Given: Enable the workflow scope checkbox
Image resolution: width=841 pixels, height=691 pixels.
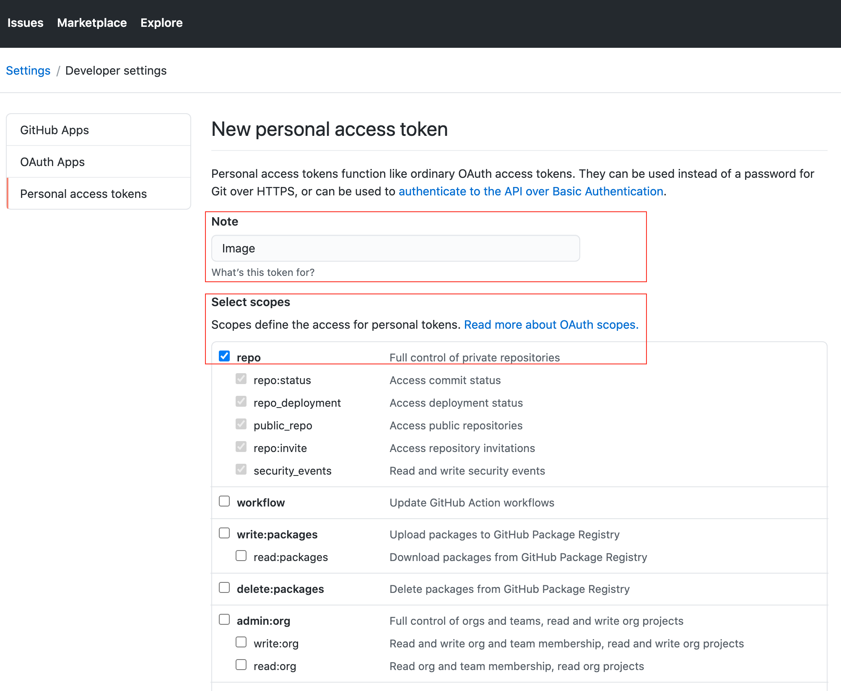Looking at the screenshot, I should [x=224, y=501].
